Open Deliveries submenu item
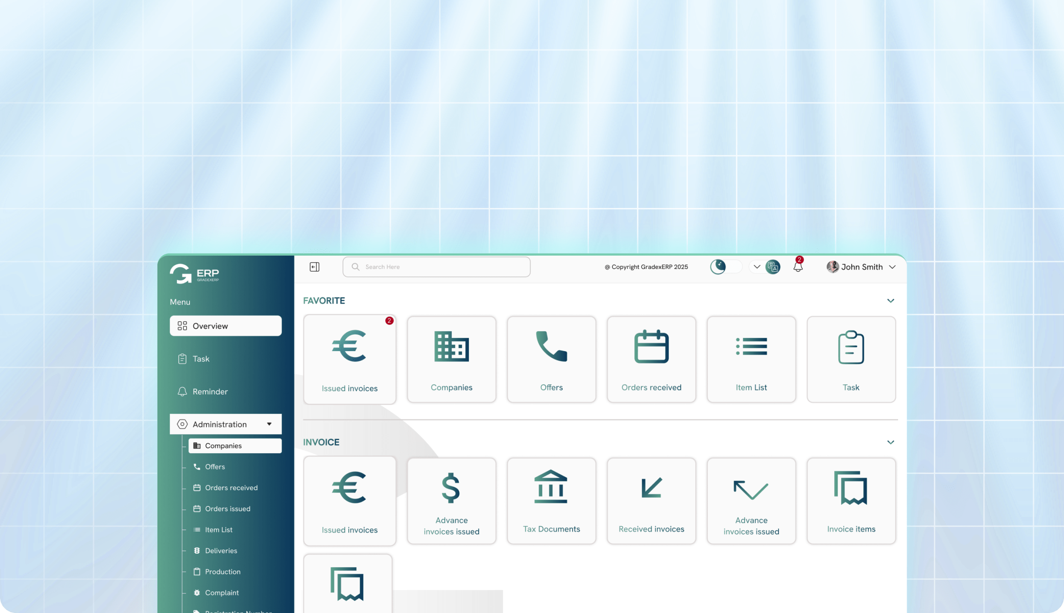This screenshot has width=1064, height=613. point(221,551)
